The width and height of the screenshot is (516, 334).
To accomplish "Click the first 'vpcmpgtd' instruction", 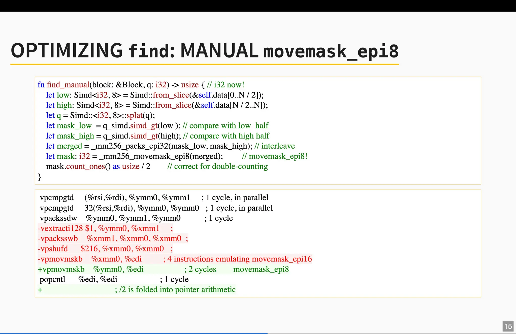I will pyautogui.click(x=57, y=198).
